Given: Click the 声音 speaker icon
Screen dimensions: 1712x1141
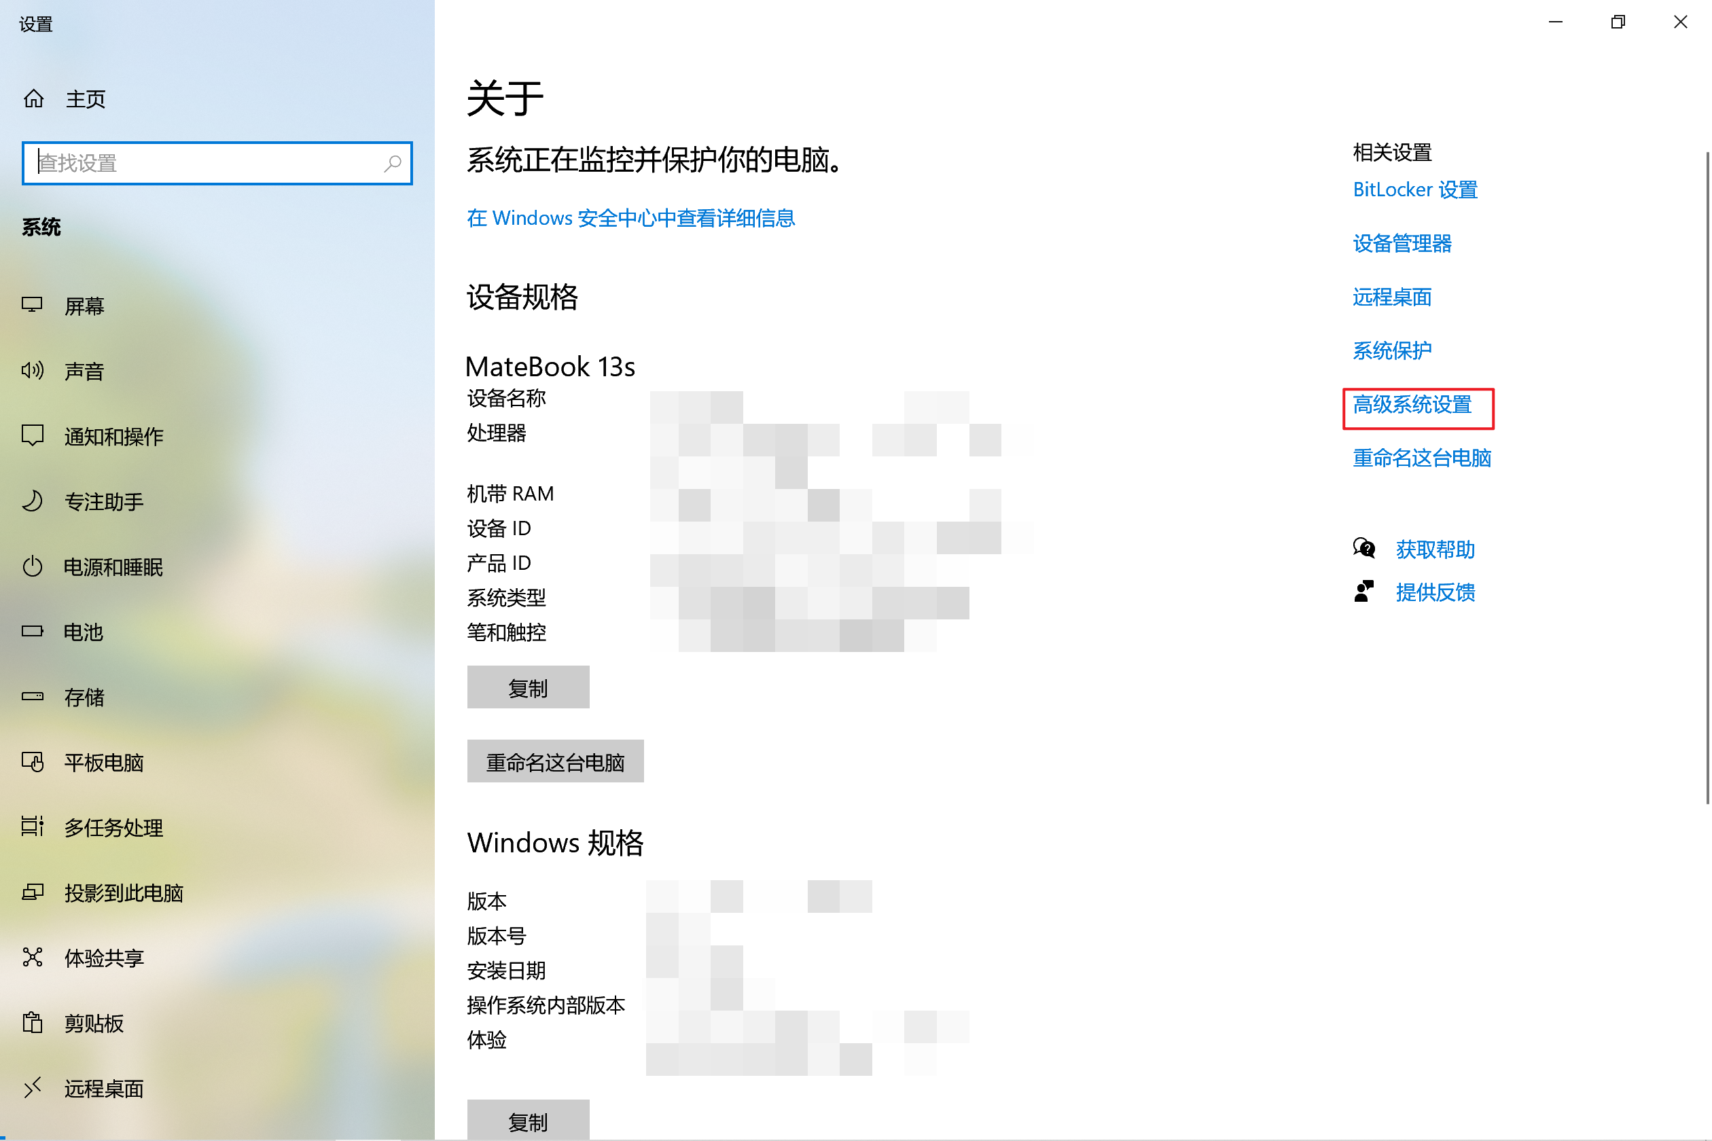Looking at the screenshot, I should [32, 370].
